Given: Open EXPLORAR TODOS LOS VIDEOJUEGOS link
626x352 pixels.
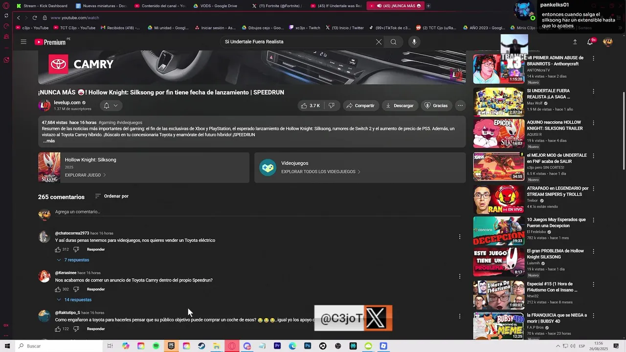Looking at the screenshot, I should coord(321,172).
